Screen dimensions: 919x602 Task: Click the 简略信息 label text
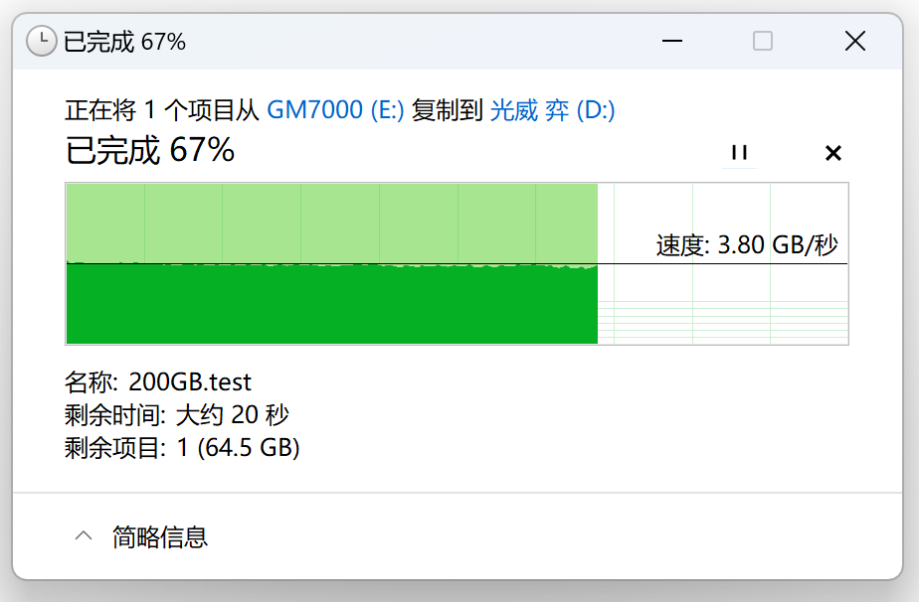click(x=160, y=537)
